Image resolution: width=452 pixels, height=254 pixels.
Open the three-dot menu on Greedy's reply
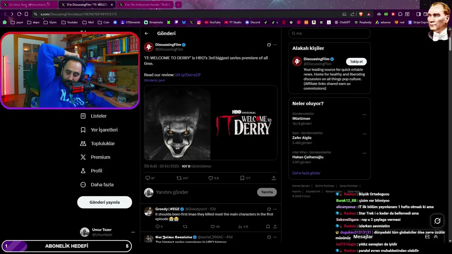[x=275, y=209]
